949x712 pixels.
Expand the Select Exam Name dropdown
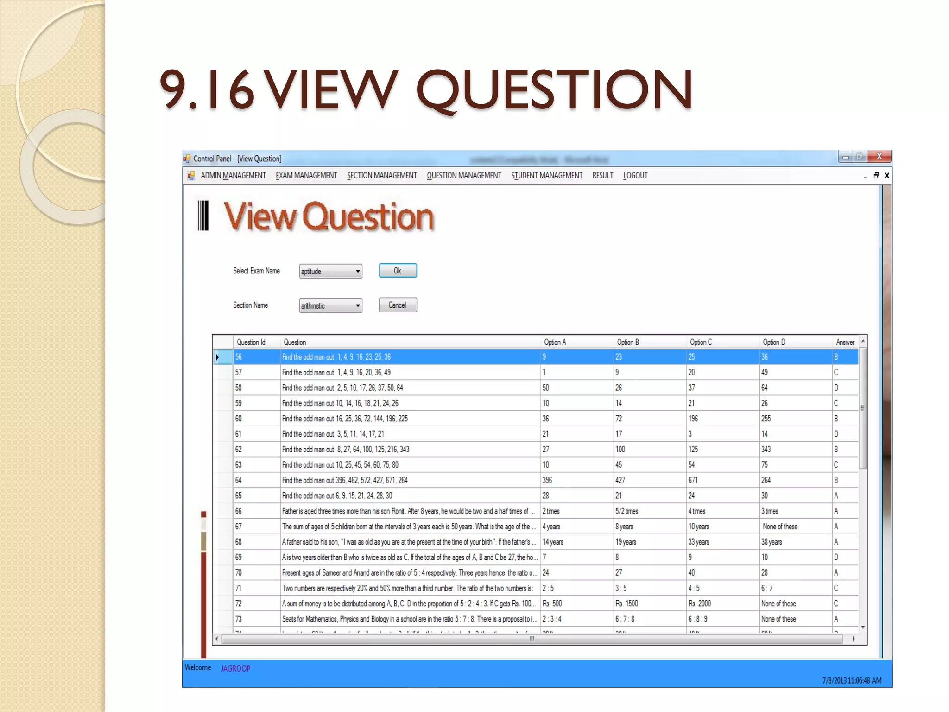(x=358, y=271)
